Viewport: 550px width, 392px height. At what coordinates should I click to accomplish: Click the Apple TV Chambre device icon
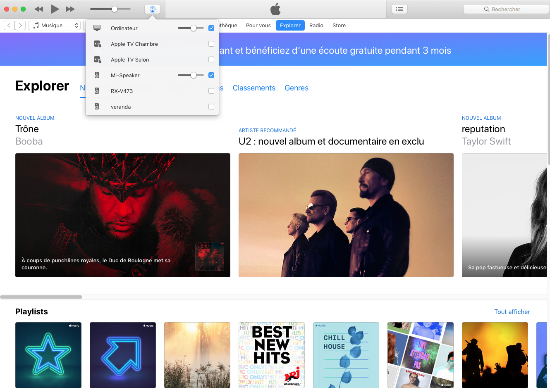tap(97, 44)
